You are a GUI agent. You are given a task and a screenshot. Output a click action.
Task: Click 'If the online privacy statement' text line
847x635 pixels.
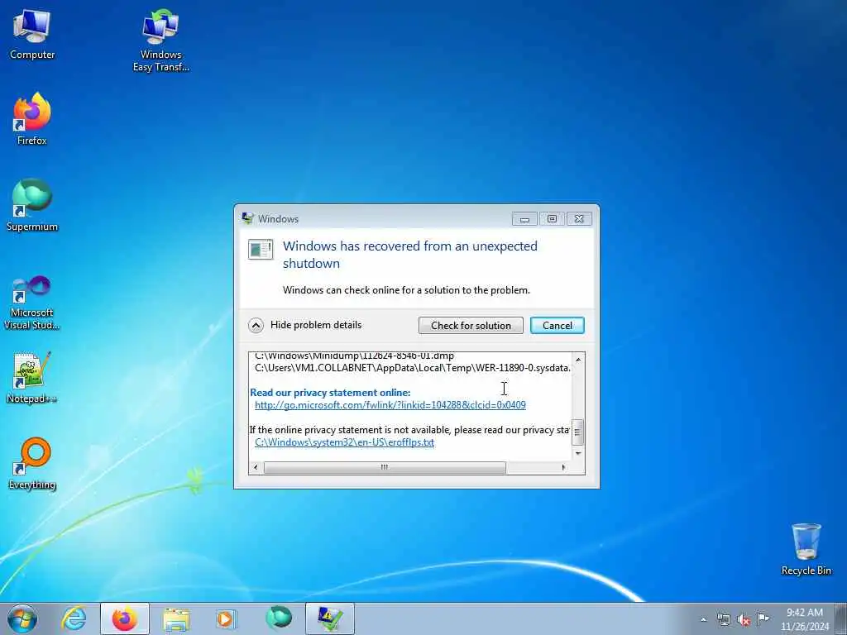(409, 430)
